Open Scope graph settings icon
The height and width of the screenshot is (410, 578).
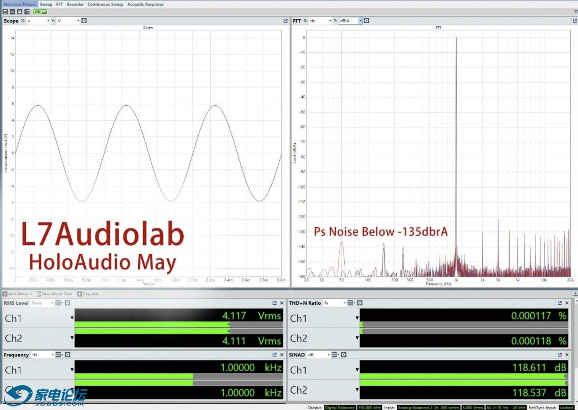coord(84,21)
